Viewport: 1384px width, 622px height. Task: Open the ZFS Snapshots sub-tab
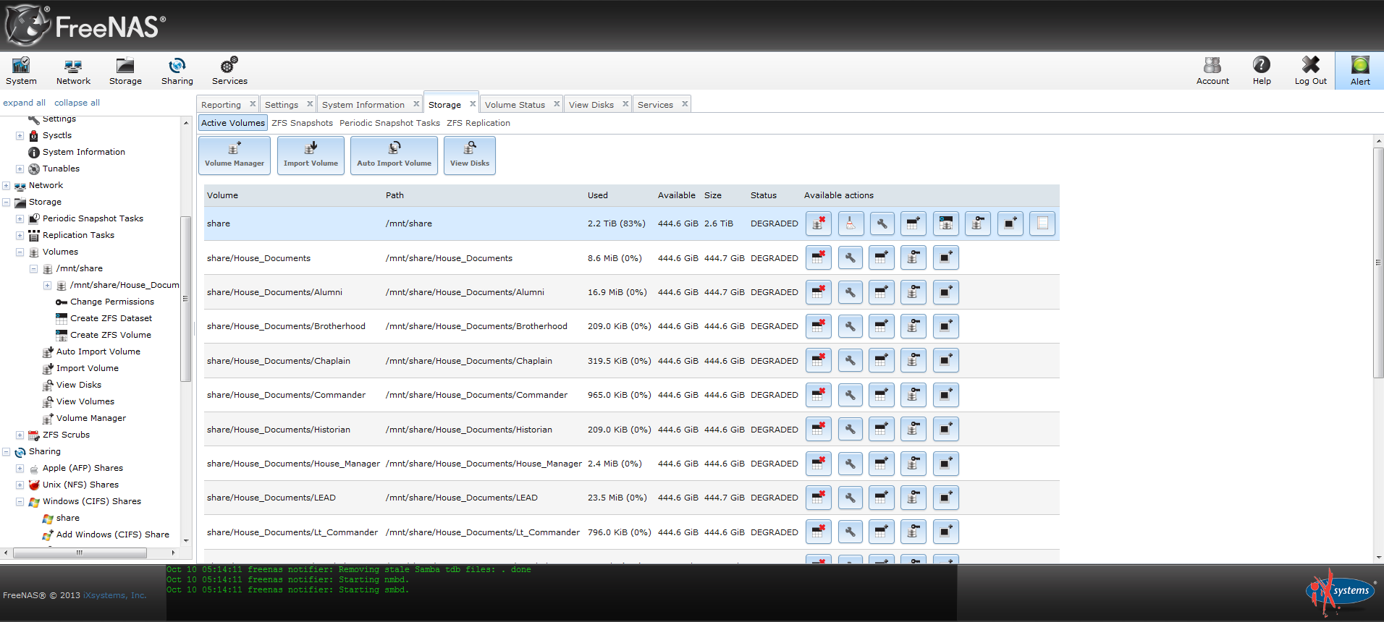(x=302, y=123)
